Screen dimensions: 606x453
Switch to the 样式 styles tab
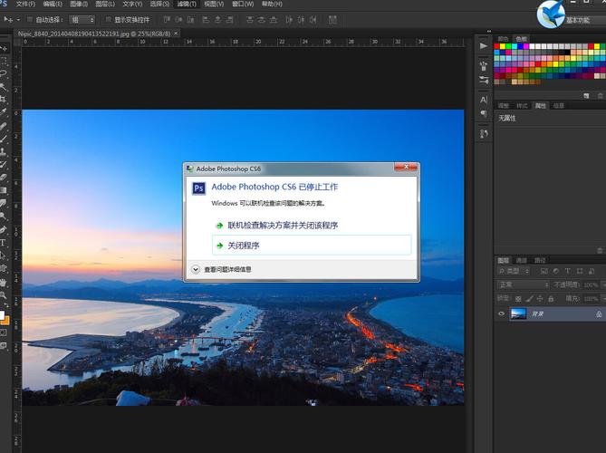tap(522, 105)
